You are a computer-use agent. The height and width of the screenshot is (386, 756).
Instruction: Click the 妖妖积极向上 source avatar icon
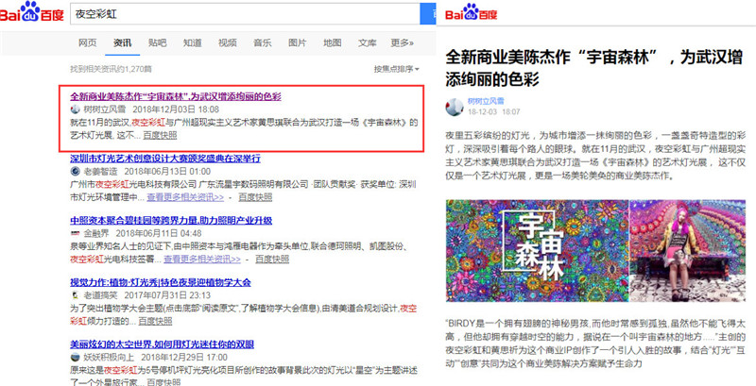[x=75, y=358]
